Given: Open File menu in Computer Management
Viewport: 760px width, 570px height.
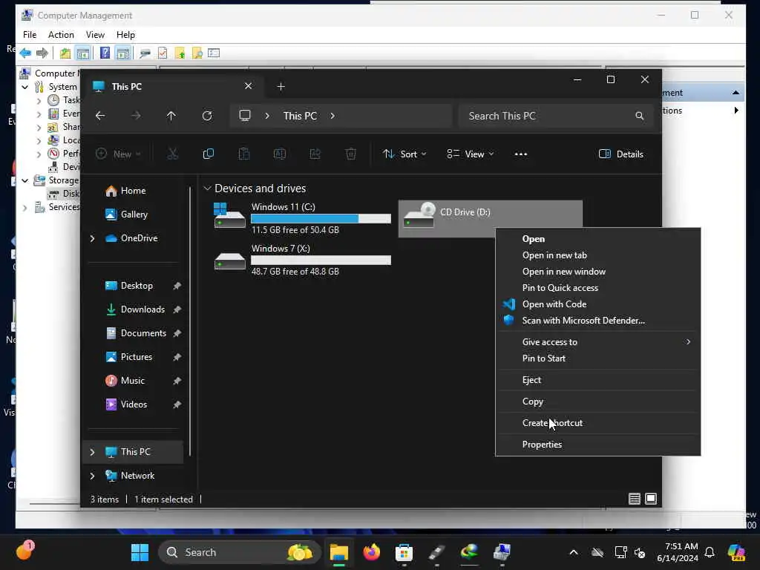Looking at the screenshot, I should point(30,35).
